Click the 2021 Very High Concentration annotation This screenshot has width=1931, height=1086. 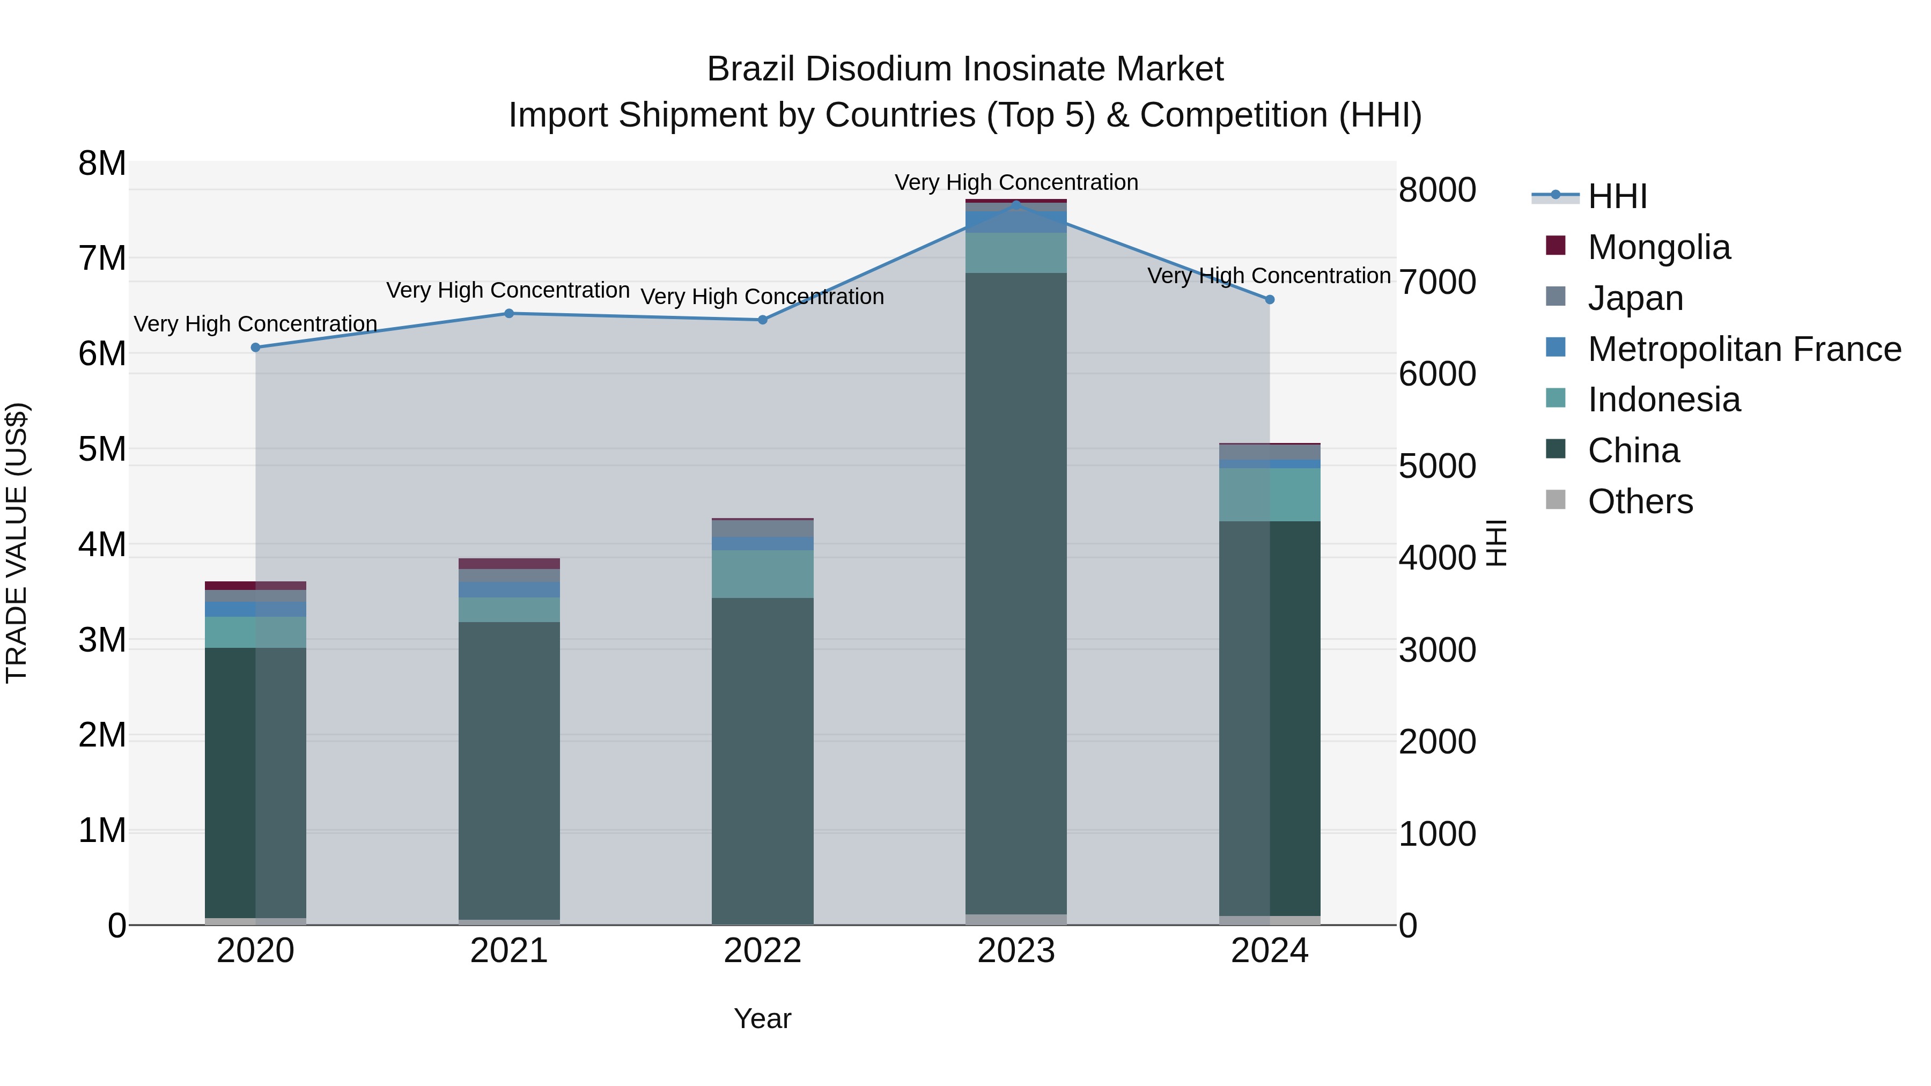click(x=508, y=291)
